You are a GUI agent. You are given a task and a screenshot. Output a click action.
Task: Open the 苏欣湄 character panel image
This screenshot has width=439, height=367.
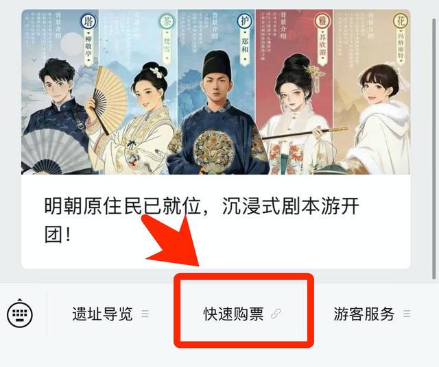click(294, 92)
